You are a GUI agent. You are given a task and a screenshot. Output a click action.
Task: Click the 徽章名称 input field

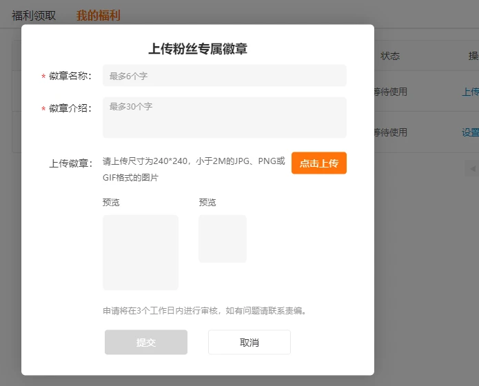[224, 76]
